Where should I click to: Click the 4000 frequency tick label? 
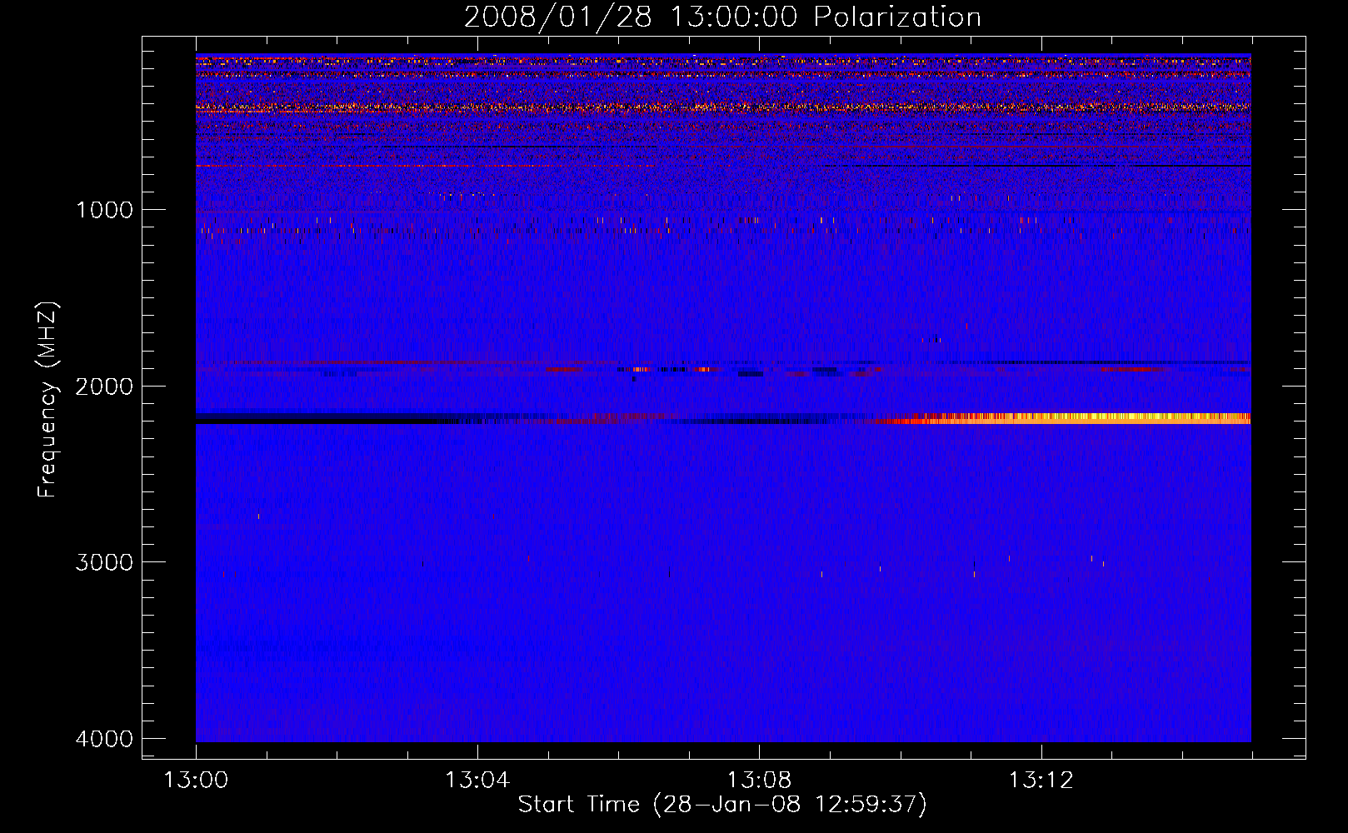point(104,739)
